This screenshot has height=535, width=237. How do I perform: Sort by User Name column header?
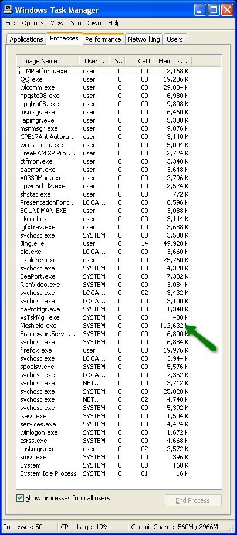coord(94,61)
